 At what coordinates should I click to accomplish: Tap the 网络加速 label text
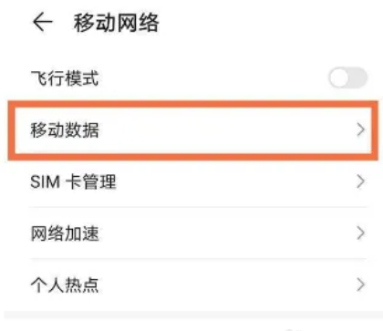coord(65,233)
